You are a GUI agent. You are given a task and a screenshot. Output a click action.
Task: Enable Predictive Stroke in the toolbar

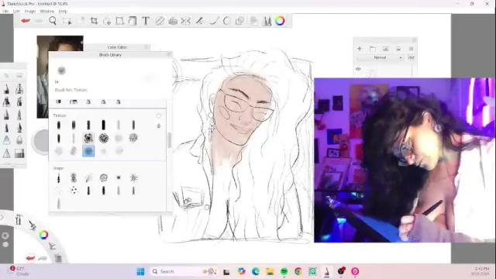(x=214, y=21)
